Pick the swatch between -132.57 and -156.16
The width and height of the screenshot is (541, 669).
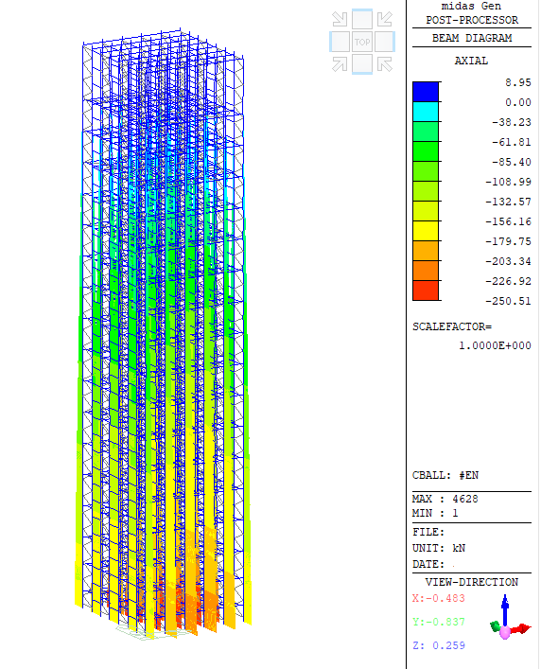point(426,211)
